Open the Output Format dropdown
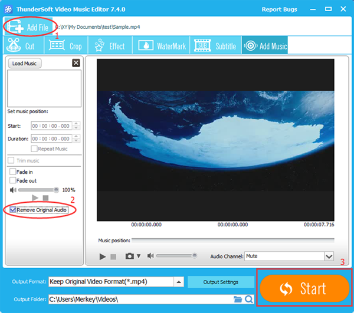 178,282
